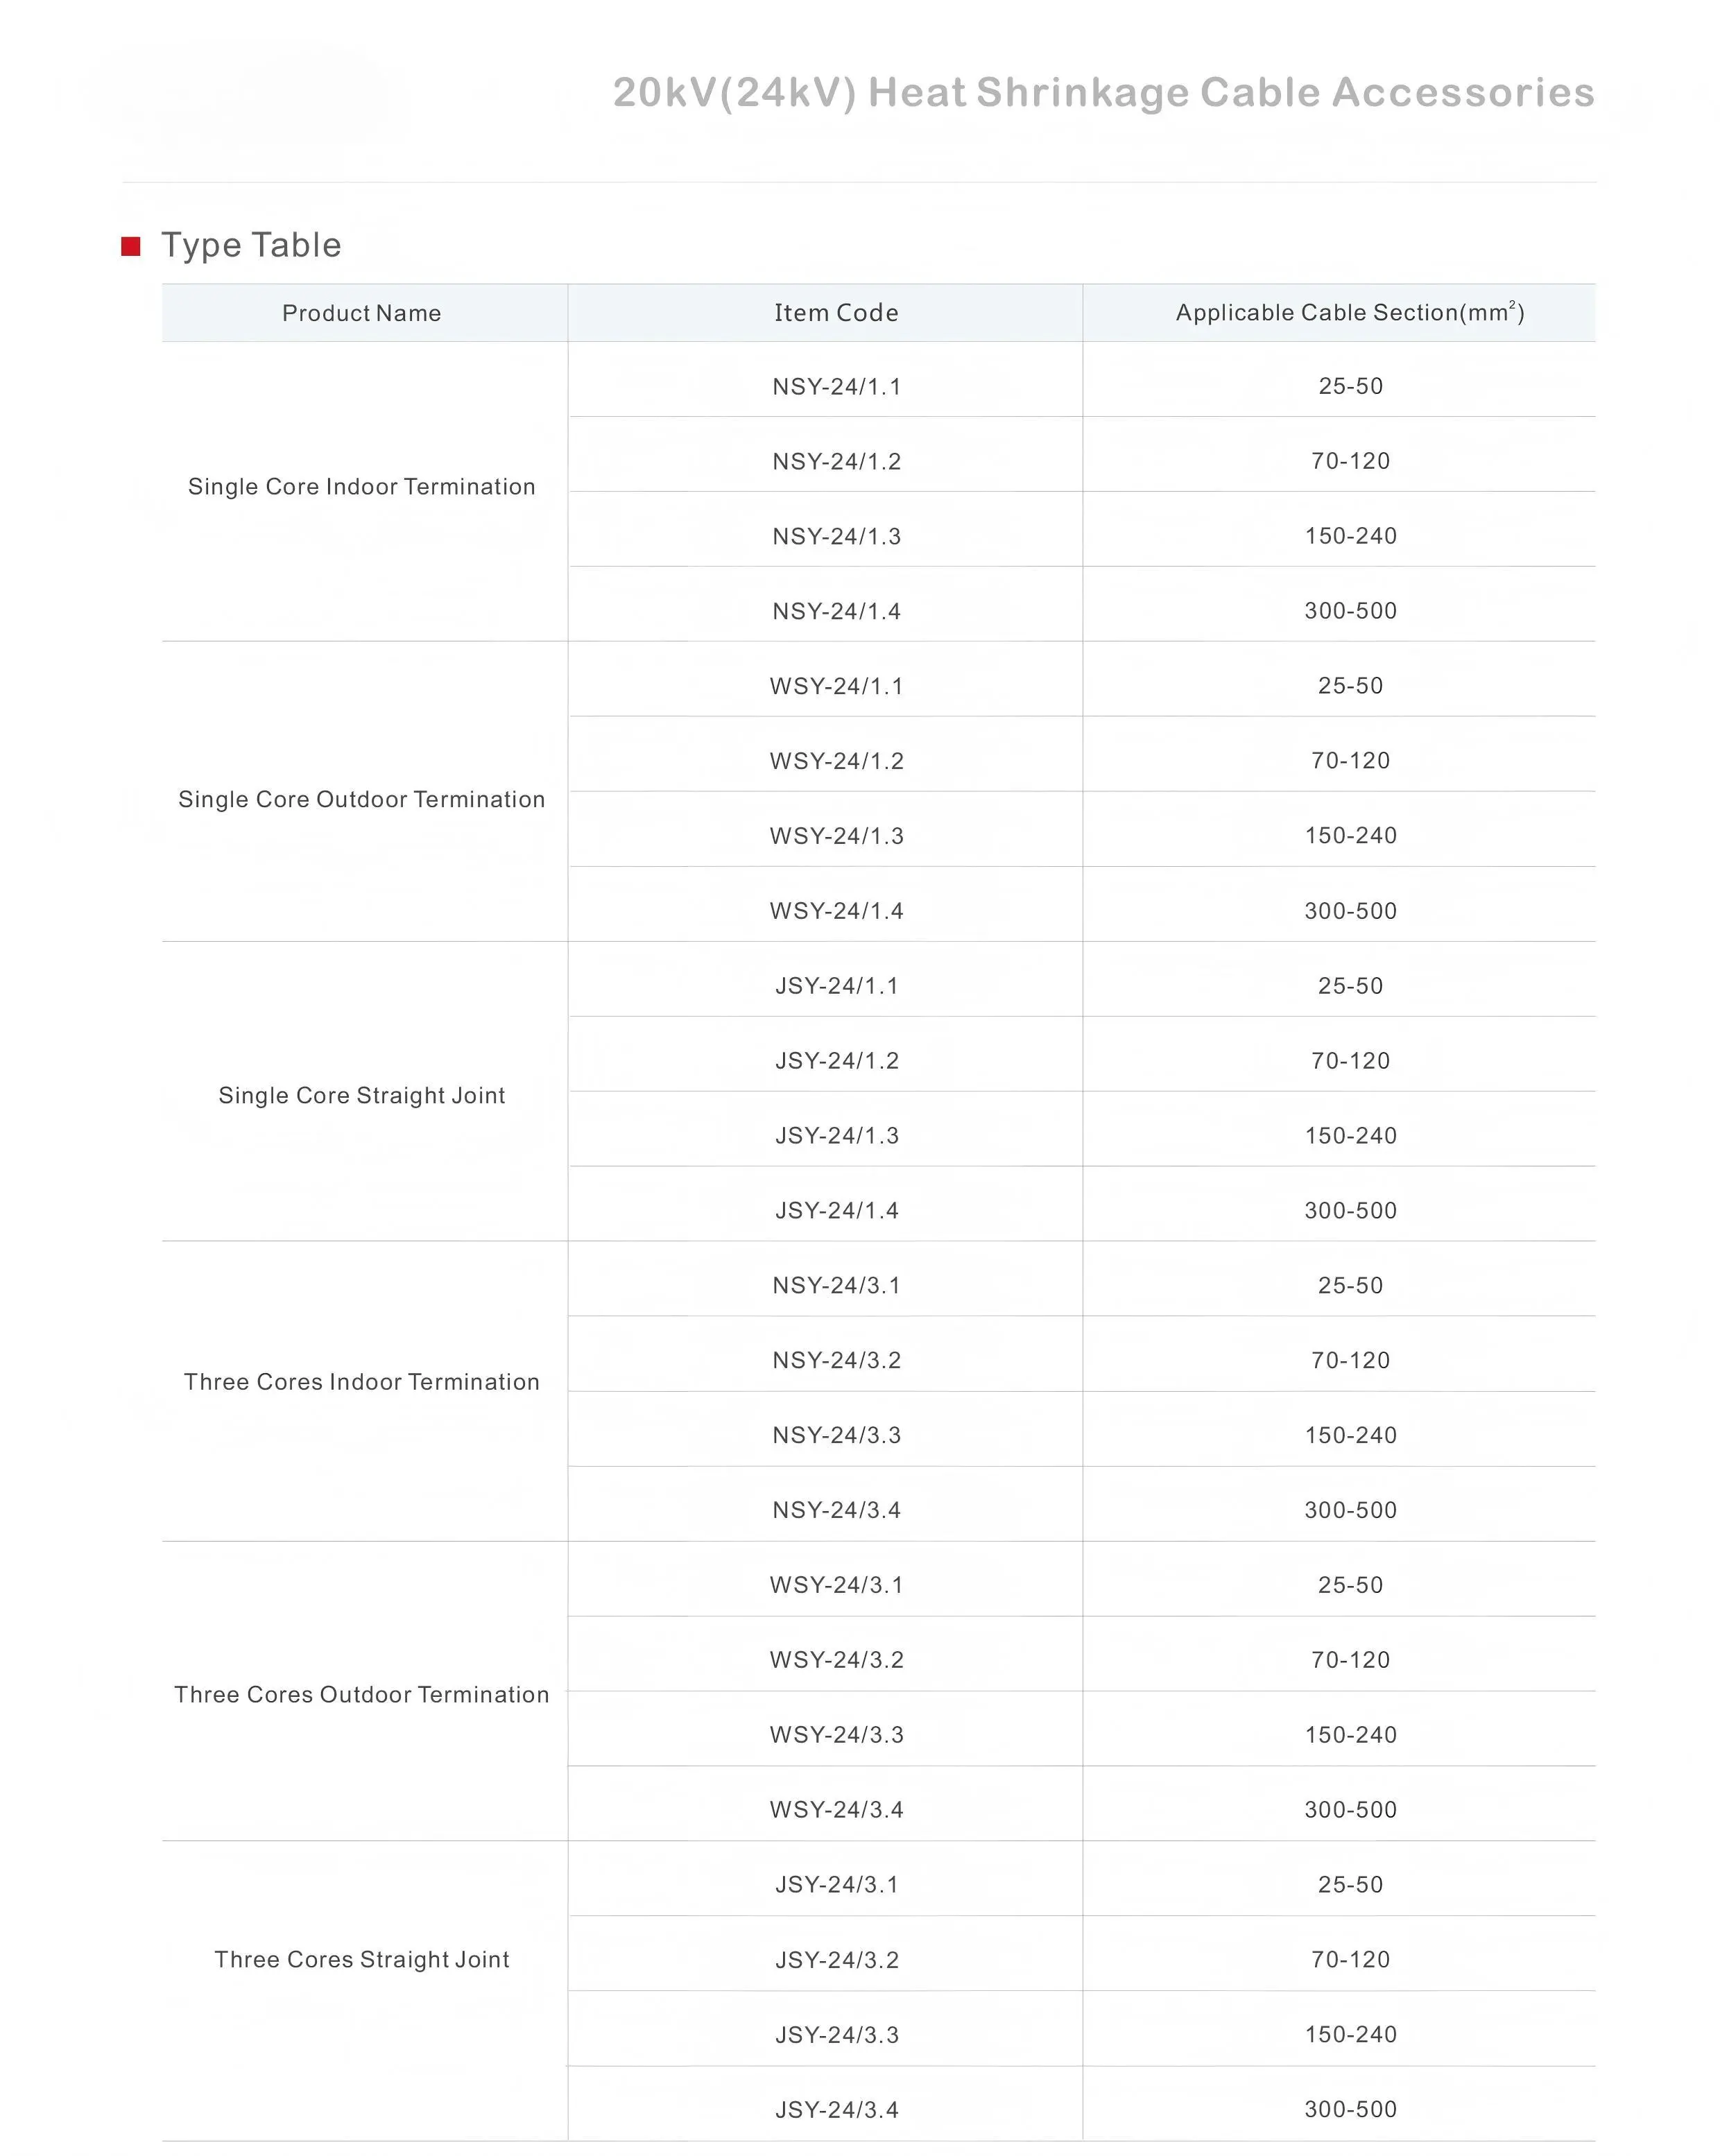Click item code NSY-24/3.3

tap(836, 1436)
